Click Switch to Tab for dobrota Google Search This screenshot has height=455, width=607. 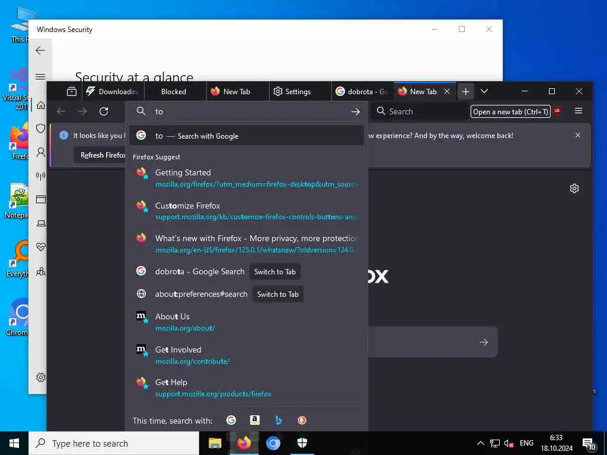pyautogui.click(x=275, y=271)
